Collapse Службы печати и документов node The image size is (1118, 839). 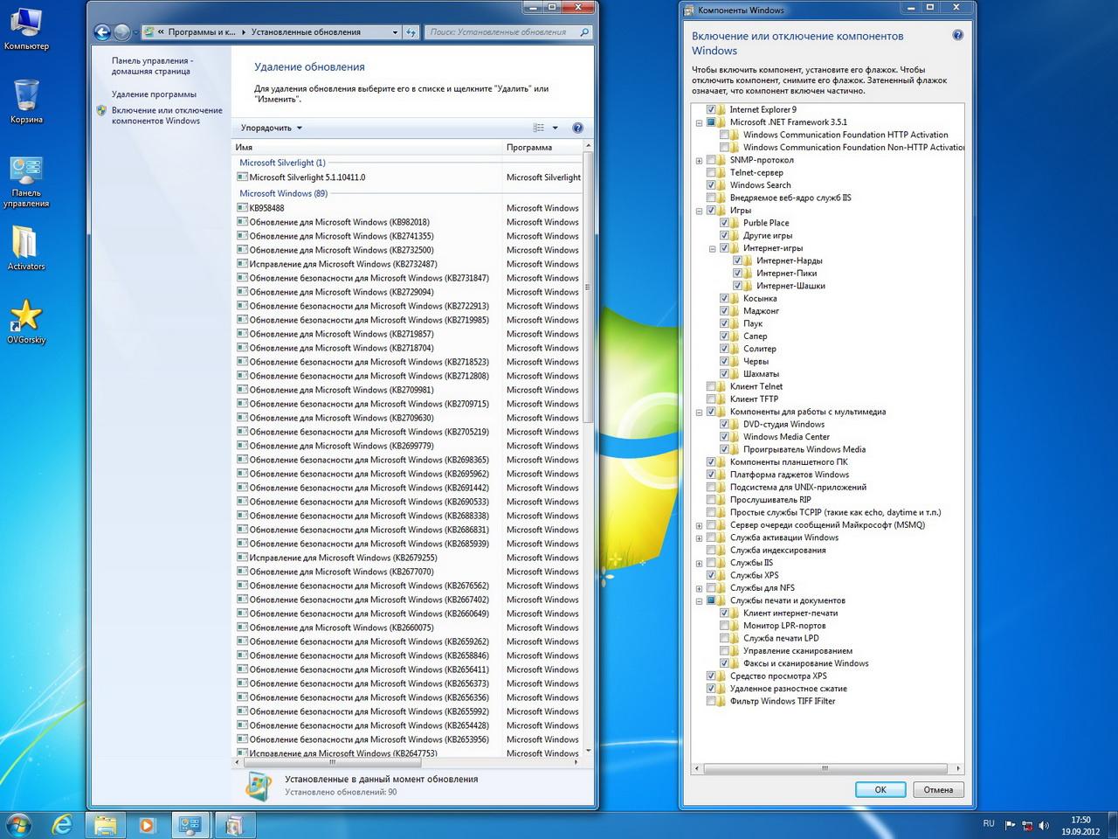point(699,601)
